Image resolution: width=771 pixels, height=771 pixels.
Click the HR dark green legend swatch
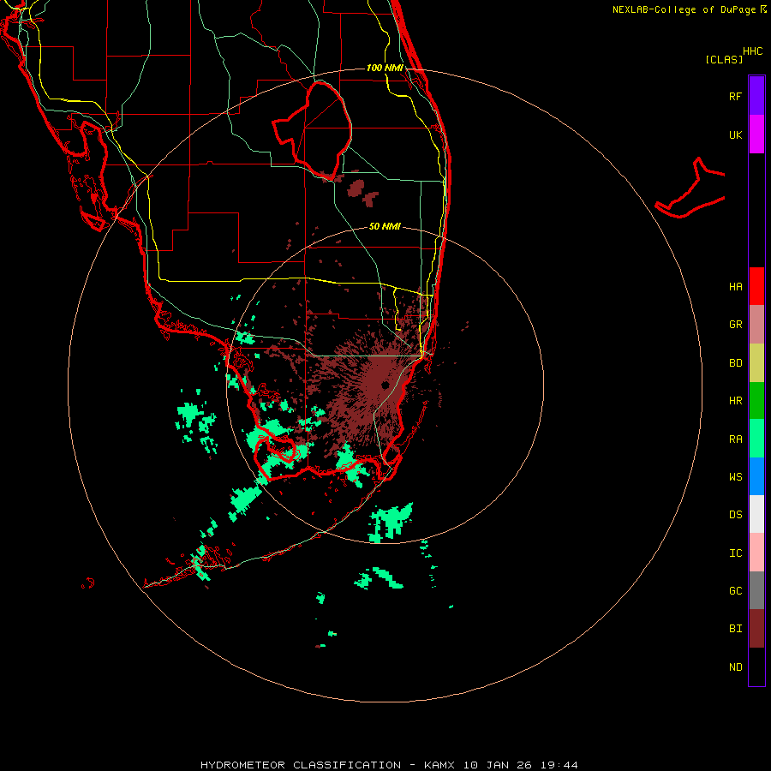[x=756, y=401]
